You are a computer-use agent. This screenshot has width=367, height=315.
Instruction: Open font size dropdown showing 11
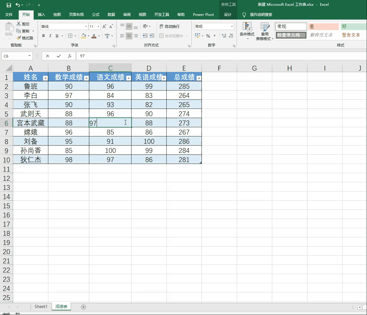tap(98, 27)
